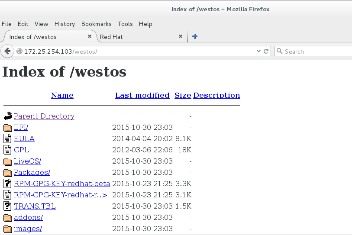The image size is (352, 235).
Task: Click the Parent Directory back-arrow icon
Action: [8, 116]
